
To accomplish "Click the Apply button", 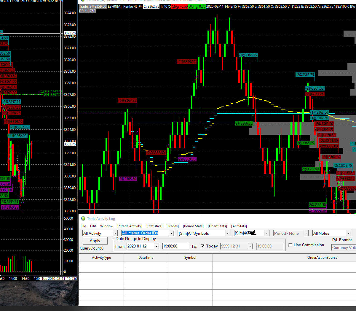I will [95, 241].
